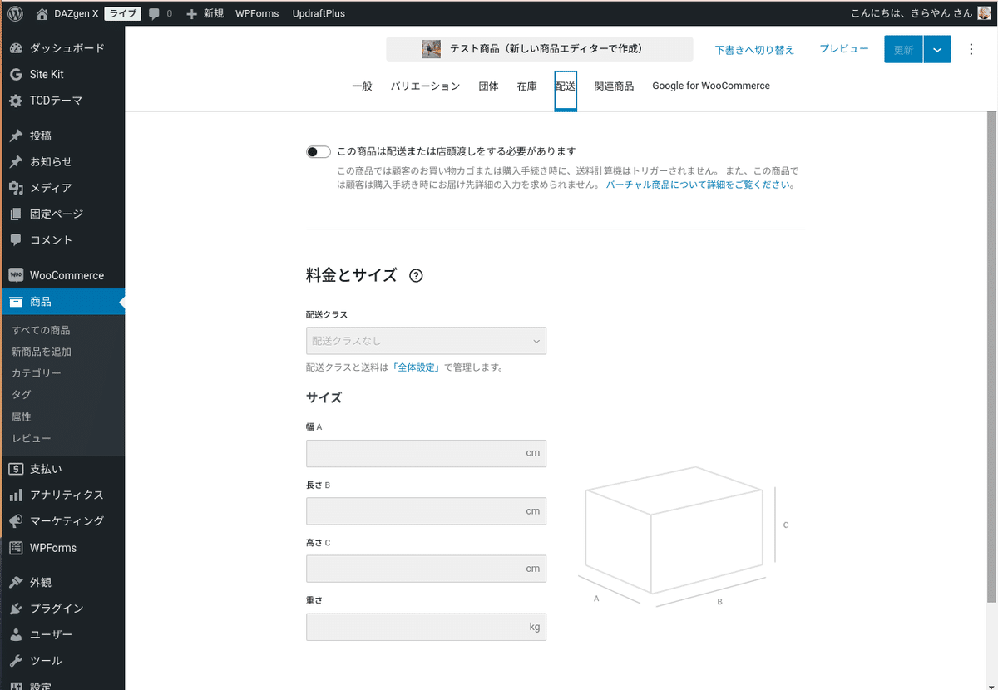Click the 更新 button
The width and height of the screenshot is (998, 690).
[903, 50]
